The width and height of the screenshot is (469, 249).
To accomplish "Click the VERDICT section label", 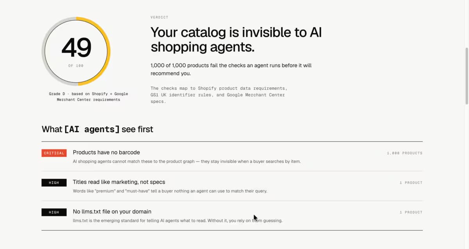I will tap(159, 17).
